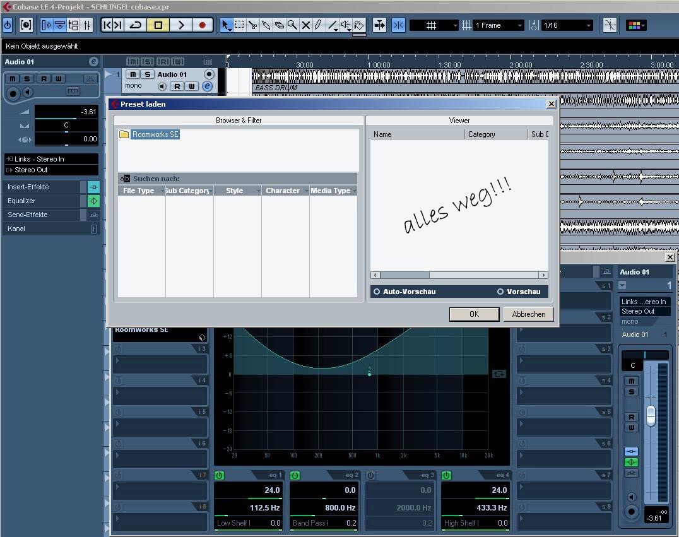Toggle the Cycle loop button

(x=136, y=25)
